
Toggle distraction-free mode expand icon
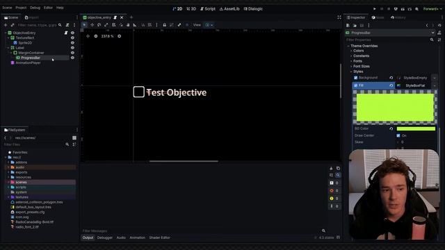339,17
